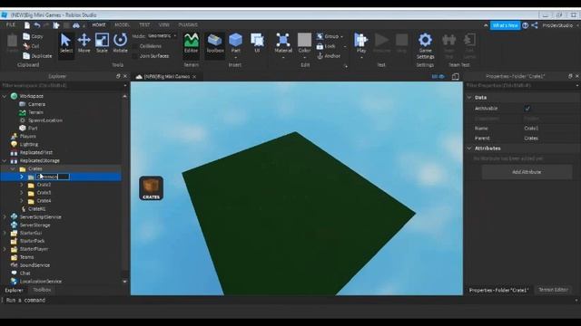Open the Terrain Editor
The height and width of the screenshot is (326, 581).
(x=192, y=43)
